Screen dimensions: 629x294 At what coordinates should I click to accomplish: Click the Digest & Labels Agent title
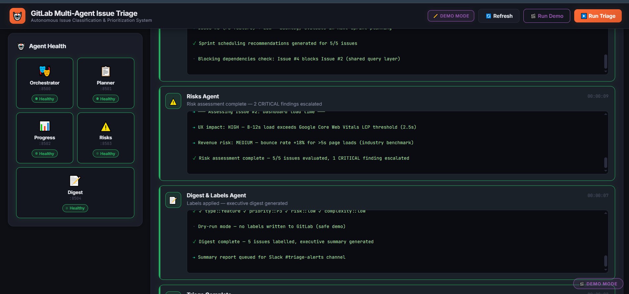[x=216, y=195]
